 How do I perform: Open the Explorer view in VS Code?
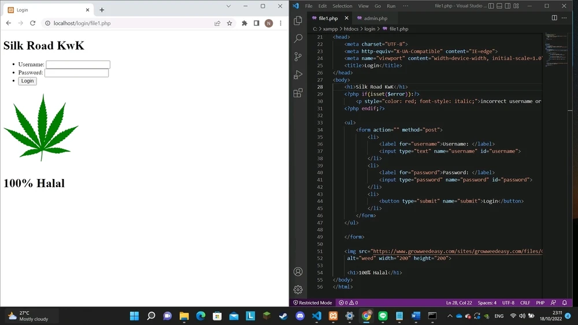(x=298, y=21)
